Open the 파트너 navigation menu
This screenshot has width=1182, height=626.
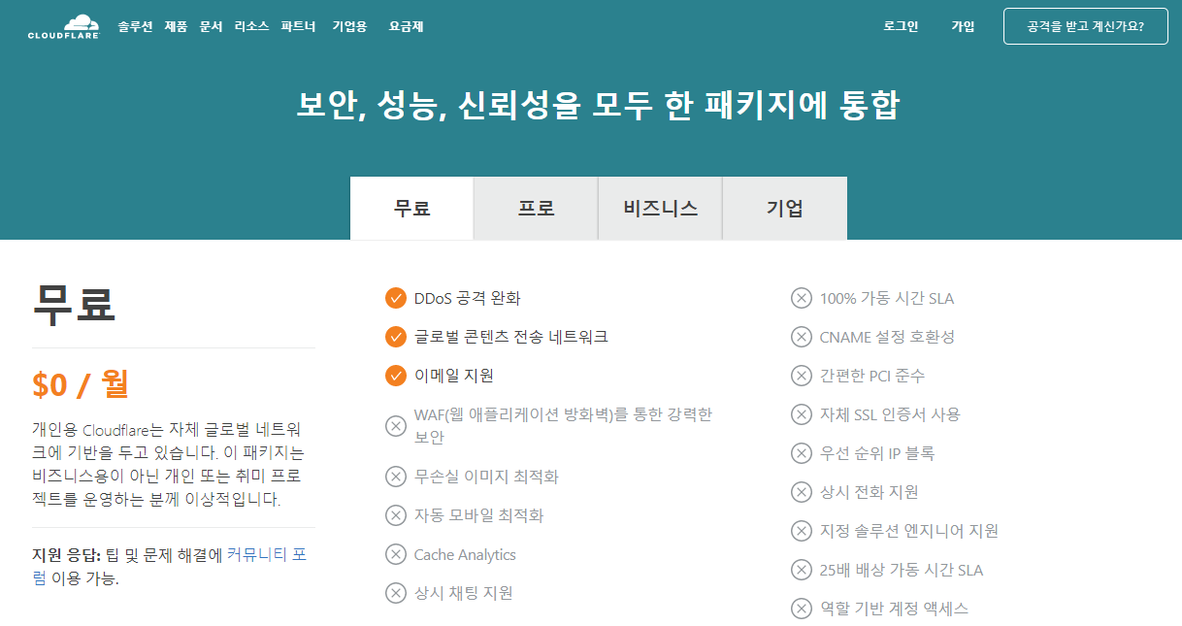[x=298, y=26]
